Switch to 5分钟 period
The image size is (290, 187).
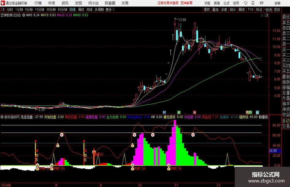29,10
